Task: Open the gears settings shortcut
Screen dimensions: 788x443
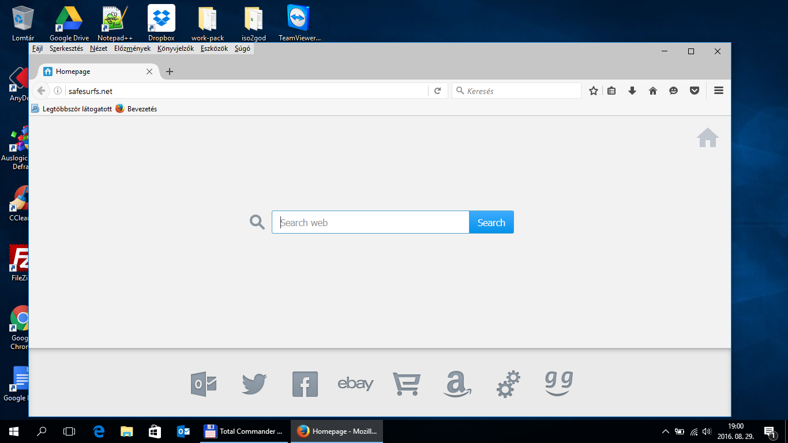Action: 508,384
